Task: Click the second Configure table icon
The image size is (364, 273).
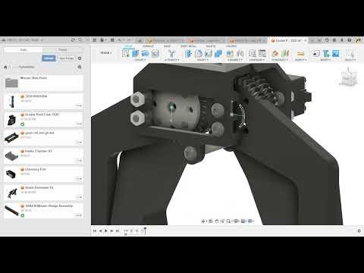Action: click(262, 53)
